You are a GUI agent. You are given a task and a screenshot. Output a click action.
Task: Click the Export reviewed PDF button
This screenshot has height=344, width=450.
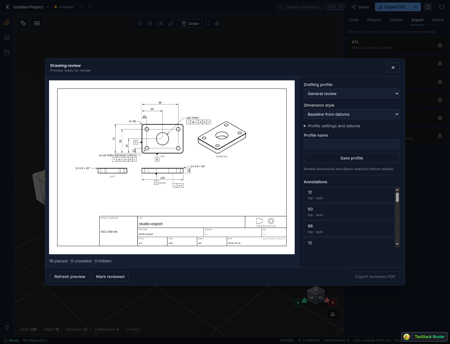coord(375,276)
